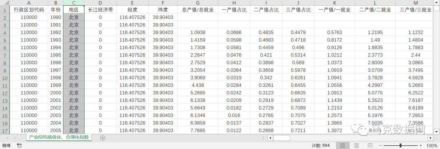440x149 pixels.
Task: Click the 三产值占比 header cell
Action: 298,10
